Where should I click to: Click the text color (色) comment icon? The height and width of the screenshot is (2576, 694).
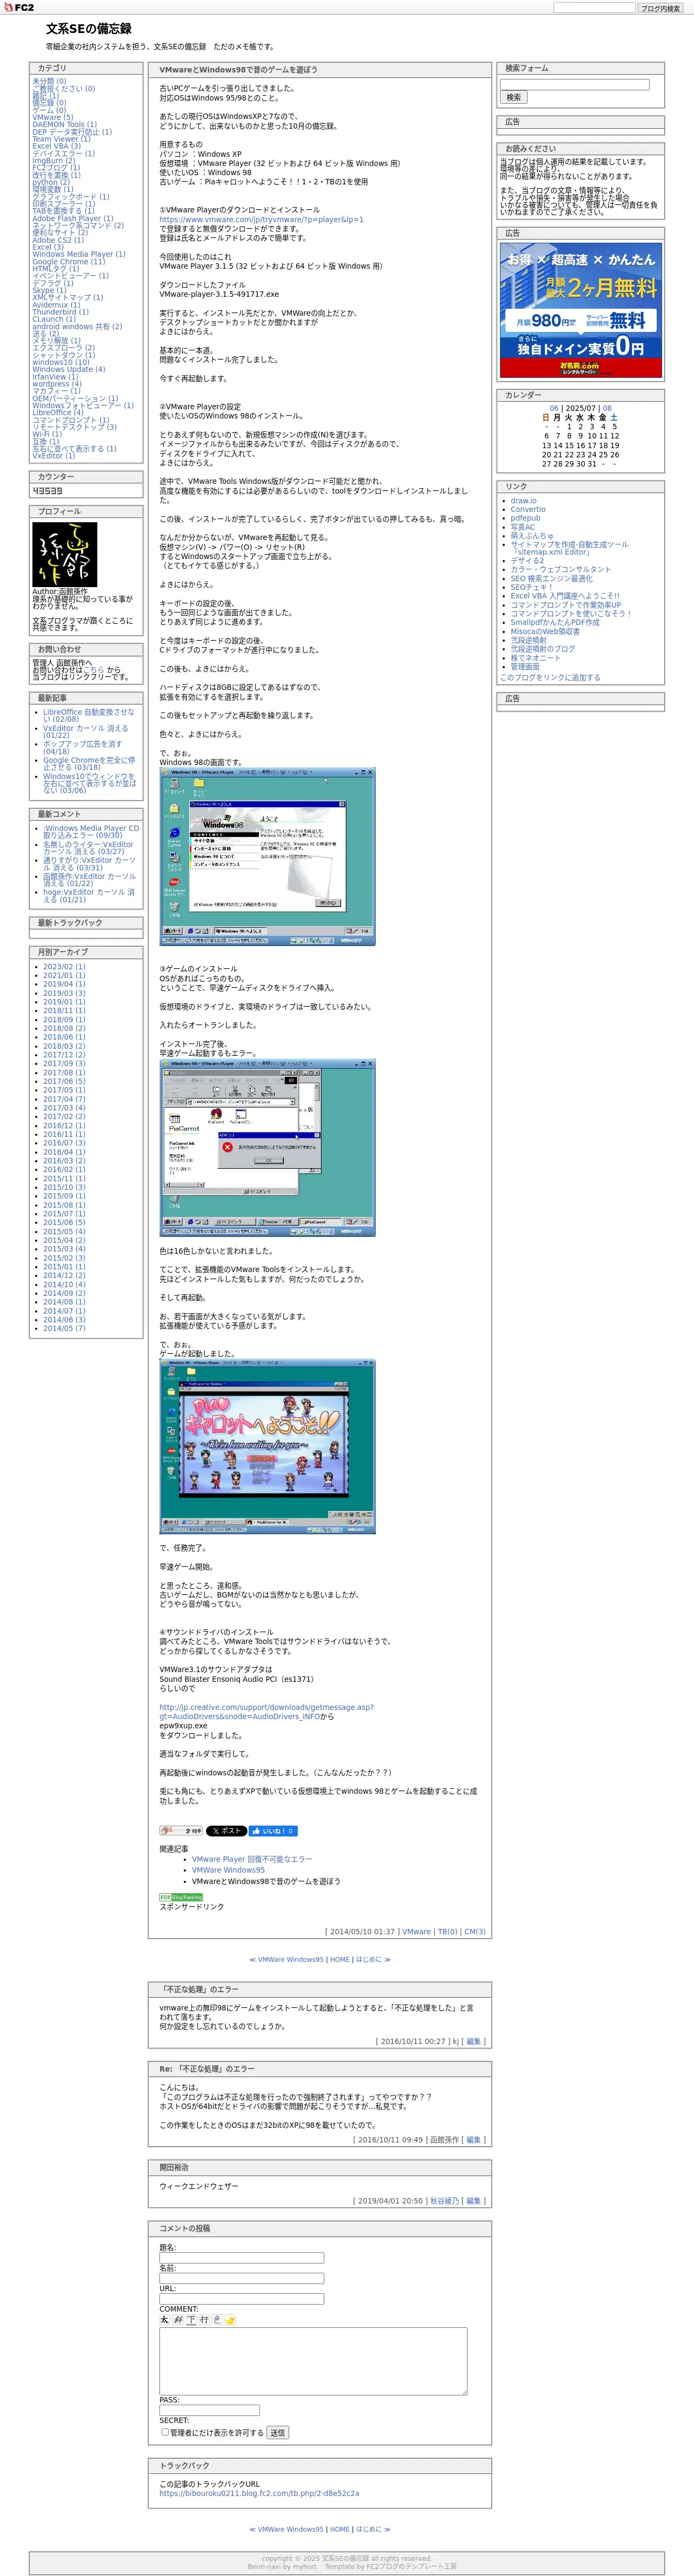pyautogui.click(x=217, y=2320)
